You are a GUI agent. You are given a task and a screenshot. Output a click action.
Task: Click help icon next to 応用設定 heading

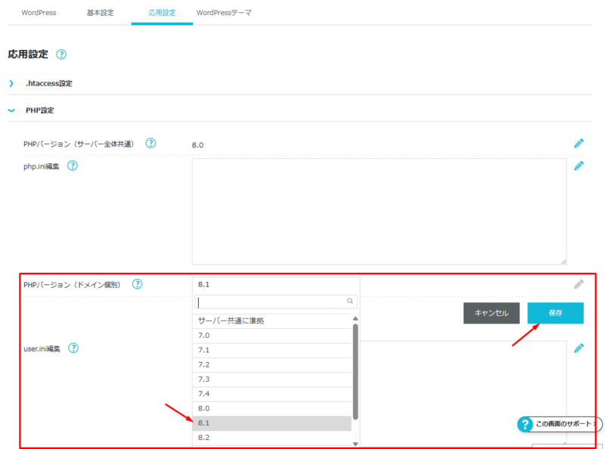[61, 54]
